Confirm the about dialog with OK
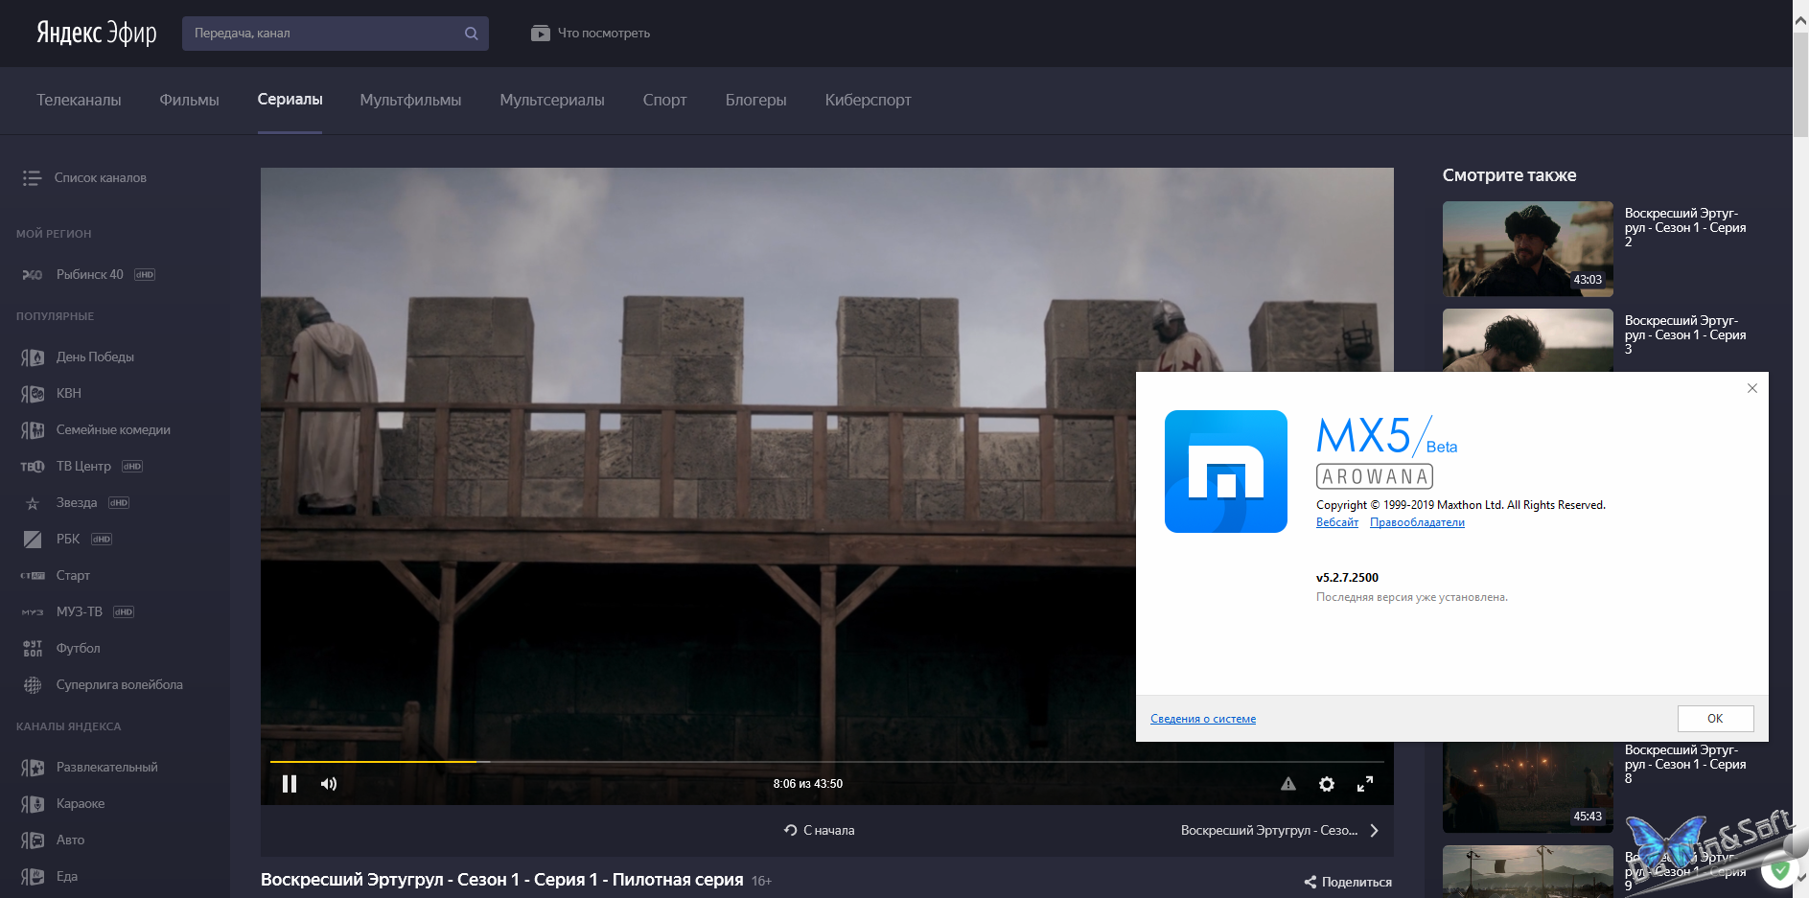Screen dimensions: 1809x898 pyautogui.click(x=1715, y=719)
